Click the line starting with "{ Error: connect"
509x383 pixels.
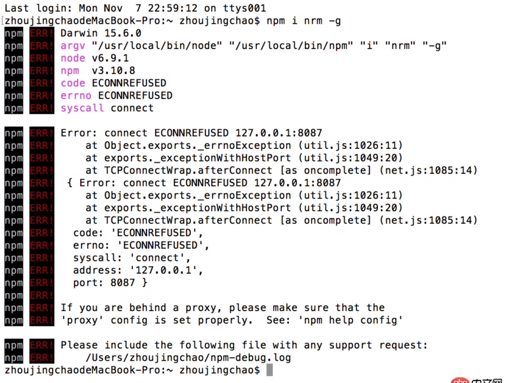point(204,183)
